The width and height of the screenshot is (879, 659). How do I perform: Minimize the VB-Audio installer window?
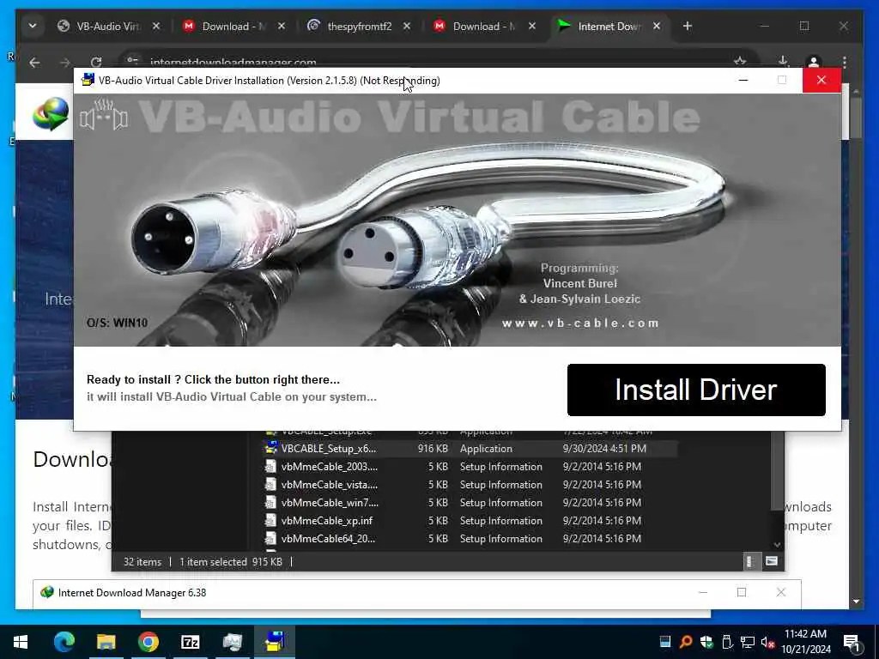click(743, 80)
